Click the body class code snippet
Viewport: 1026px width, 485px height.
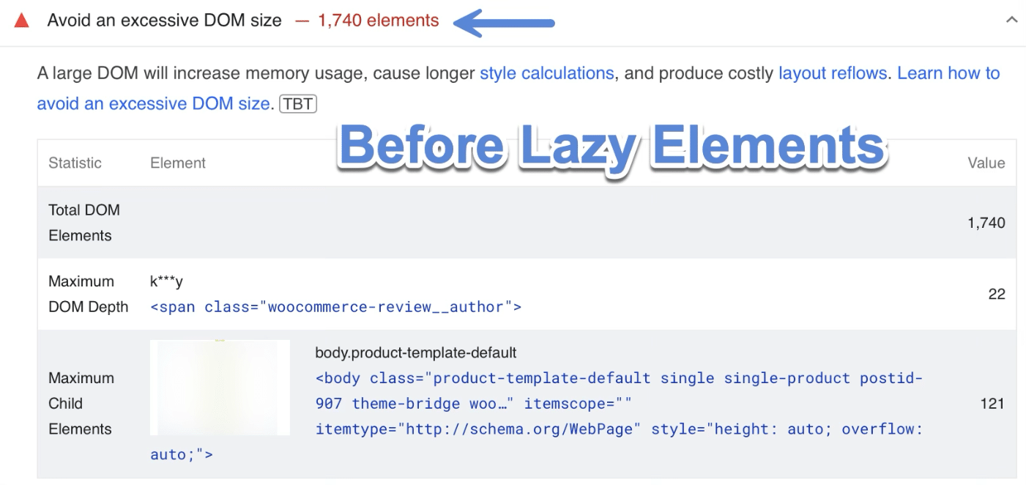(x=619, y=404)
